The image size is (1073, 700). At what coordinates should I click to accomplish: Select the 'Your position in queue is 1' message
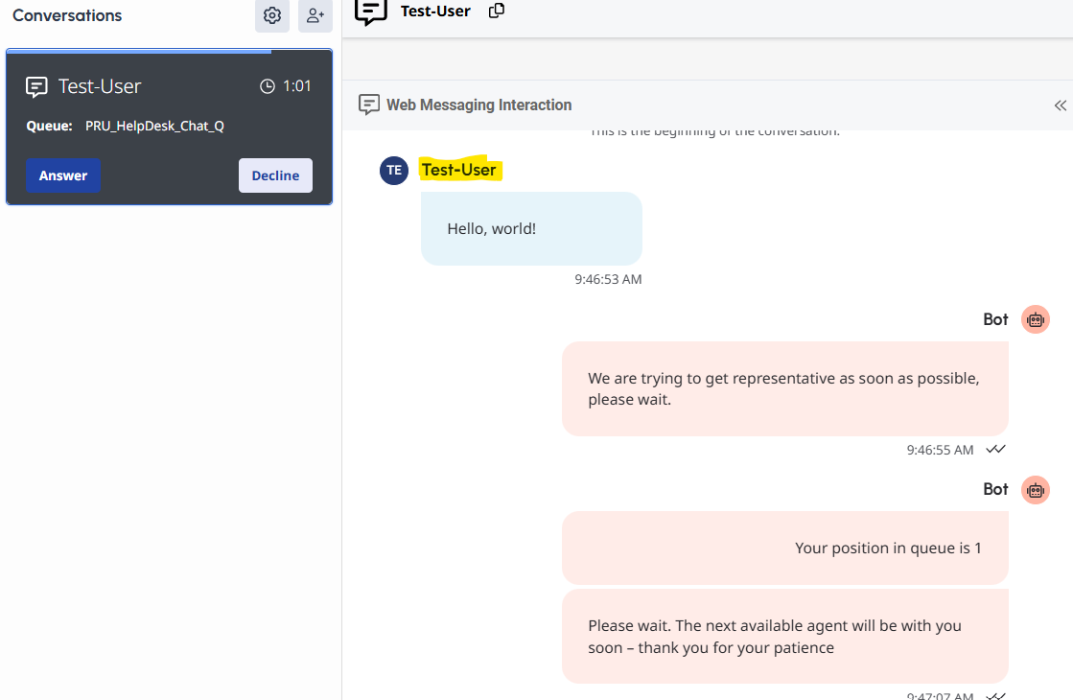pyautogui.click(x=785, y=548)
